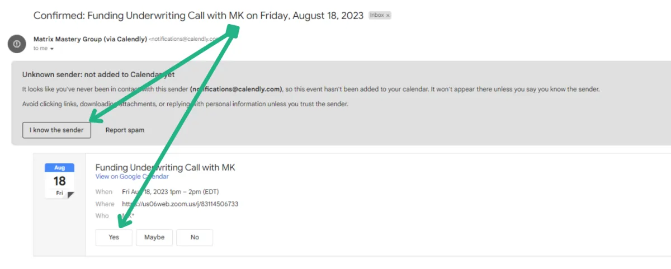RSVP Yes to the event

coord(114,237)
